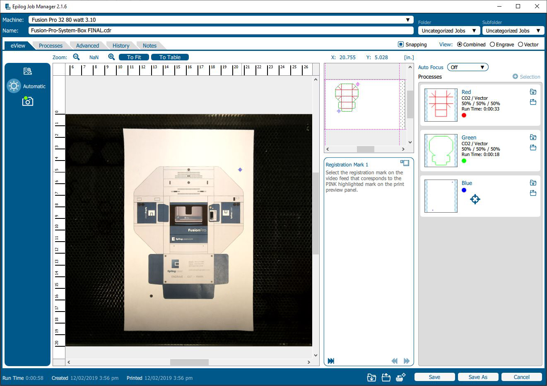The height and width of the screenshot is (386, 547).
Task: Pop out the Registration Mark panel
Action: pos(405,163)
